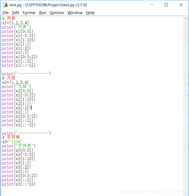This screenshot has height=196, width=189.
Task: Click the line print("元组")
Action: point(16,86)
